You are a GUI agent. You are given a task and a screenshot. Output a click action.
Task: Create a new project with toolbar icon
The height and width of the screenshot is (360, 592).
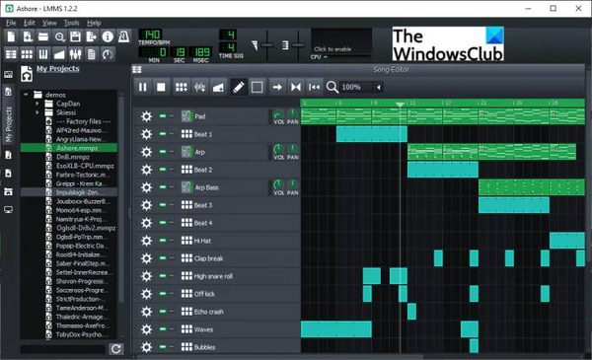(x=11, y=36)
